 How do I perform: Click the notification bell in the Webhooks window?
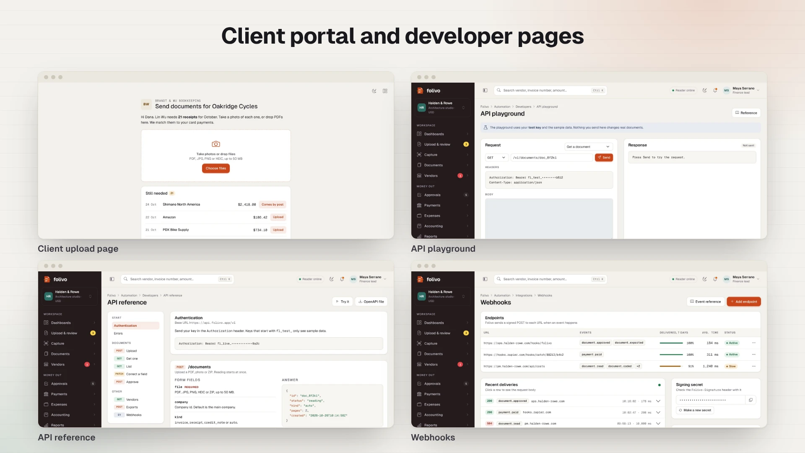(x=715, y=279)
